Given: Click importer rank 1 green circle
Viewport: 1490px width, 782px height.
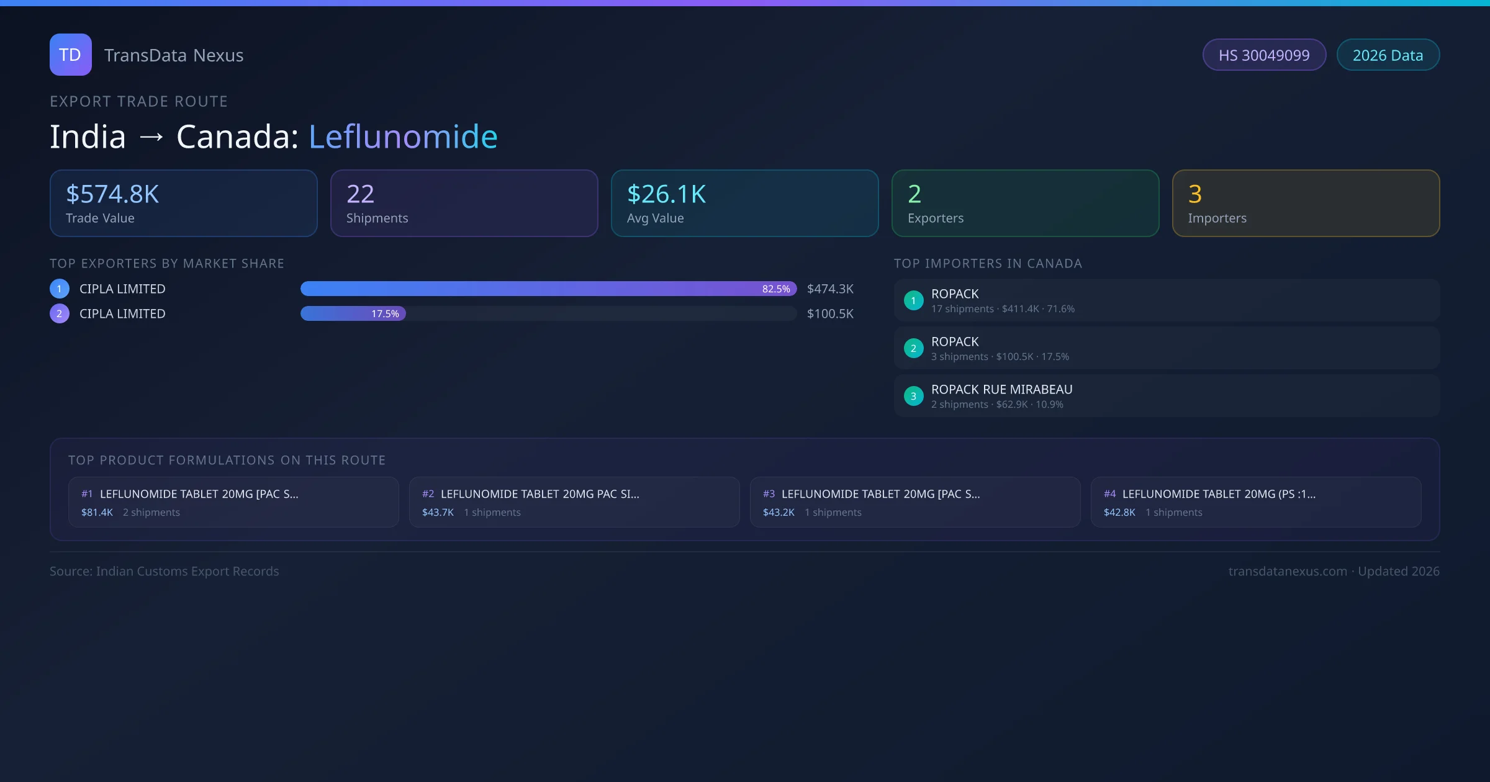Looking at the screenshot, I should [913, 300].
